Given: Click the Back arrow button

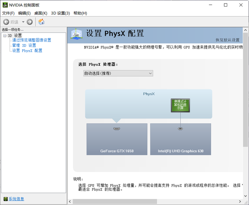Looking at the screenshot, I should (x=6, y=22).
